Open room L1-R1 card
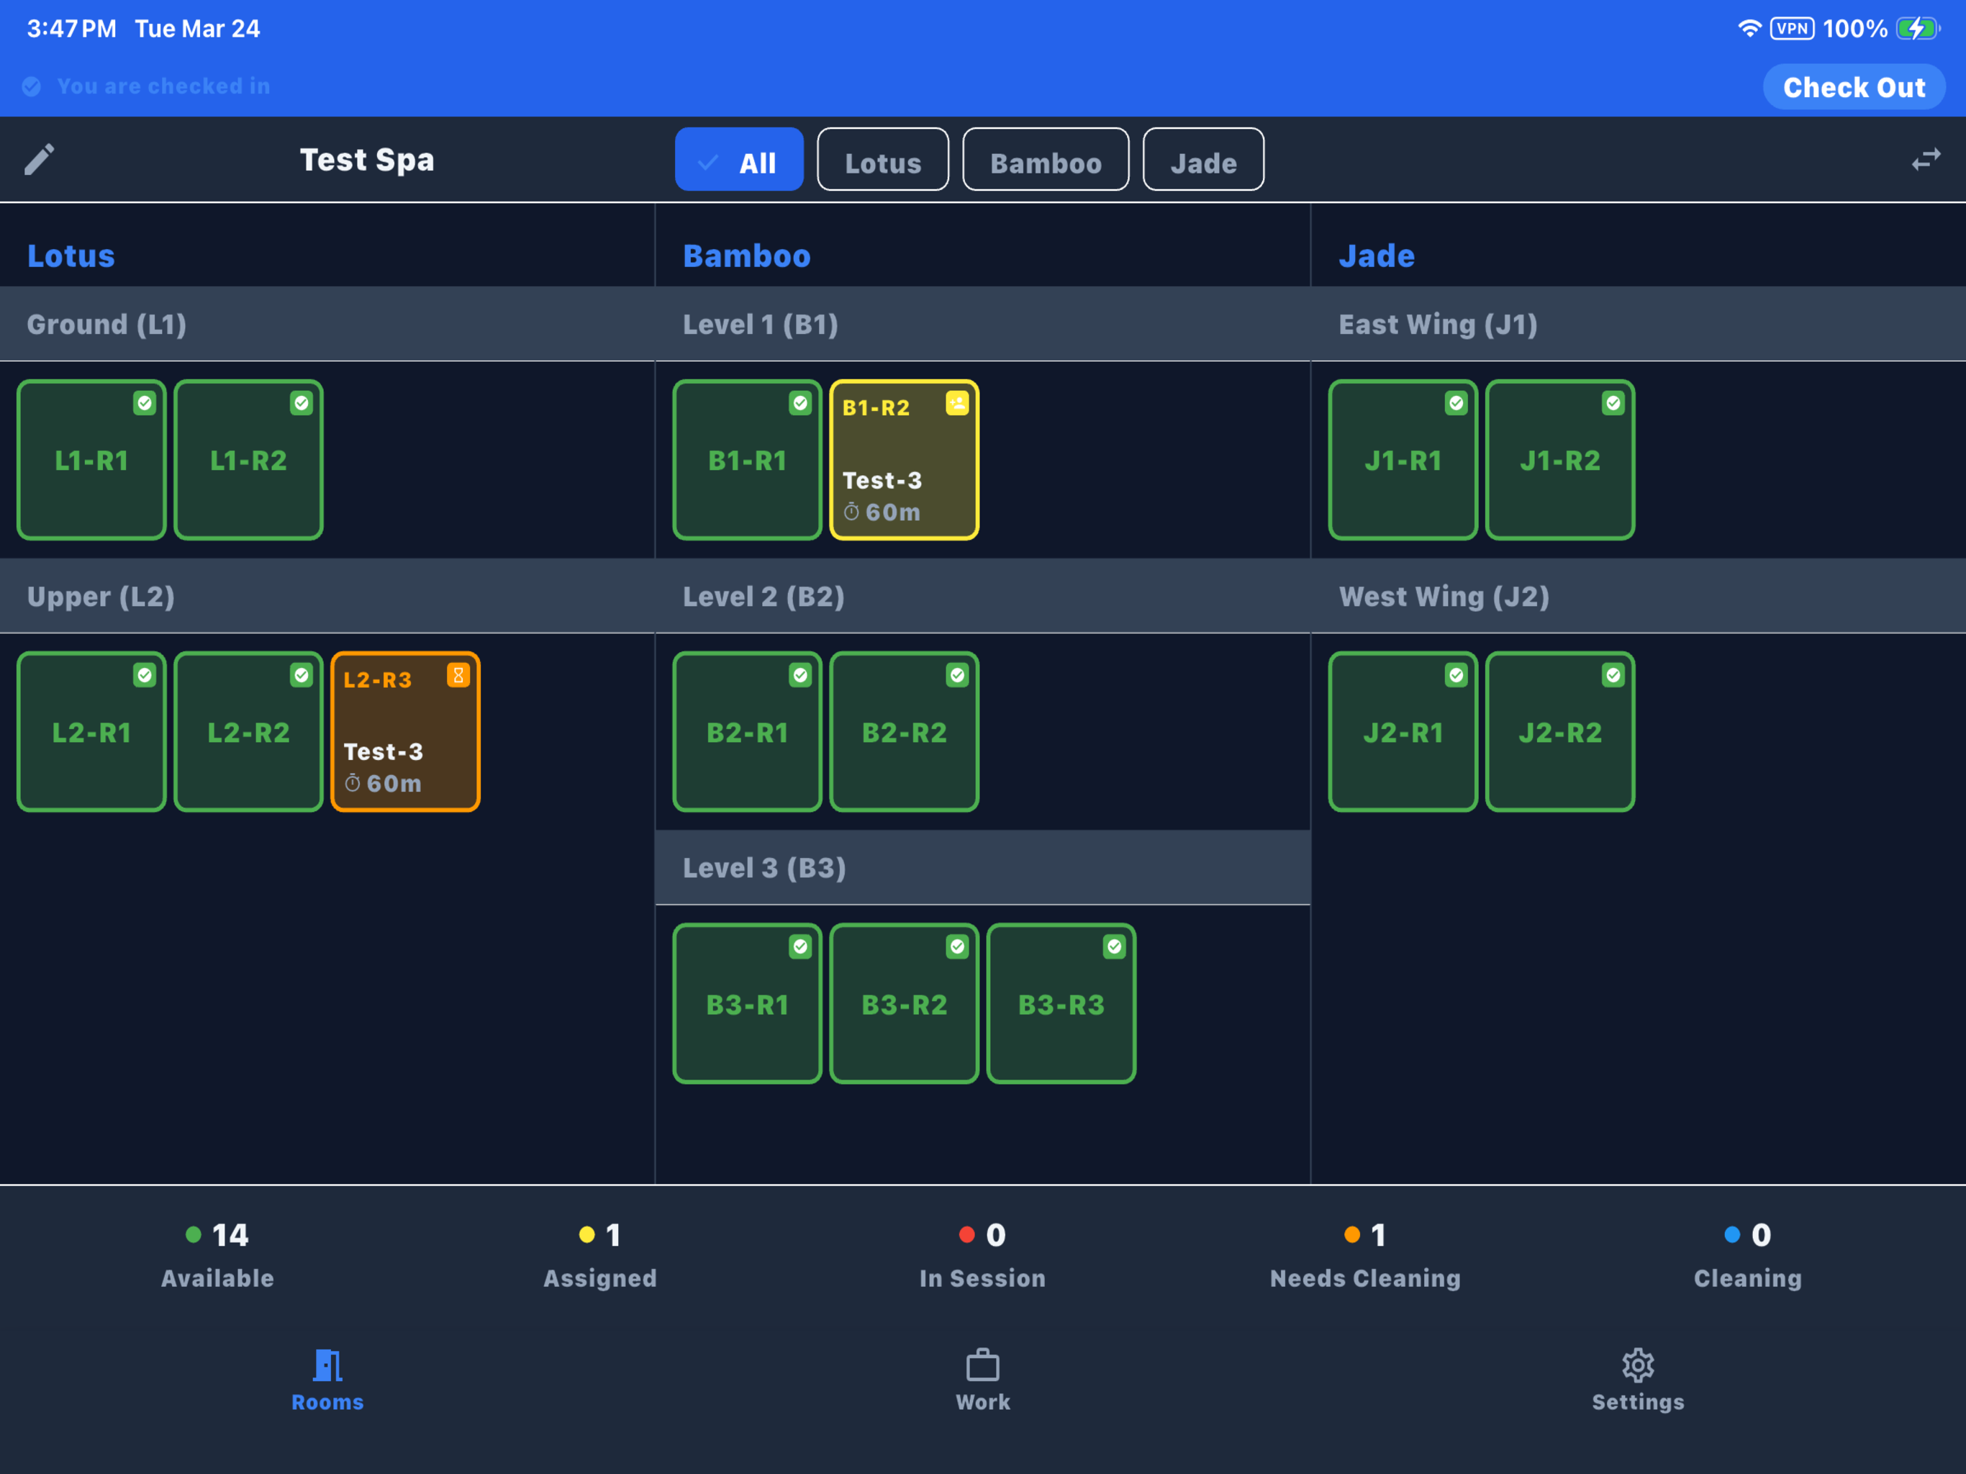Screen dimensions: 1966x1474 coord(91,460)
